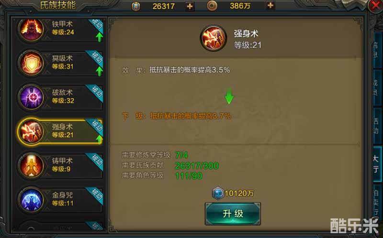Open the 活动 tab on right side
Screen dimensions: 383x238
pyautogui.click(x=377, y=126)
